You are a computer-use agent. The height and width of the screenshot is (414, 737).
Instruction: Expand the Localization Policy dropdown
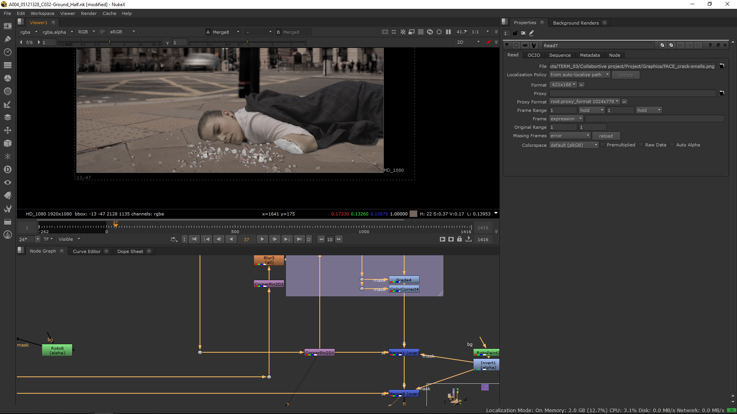(x=579, y=75)
